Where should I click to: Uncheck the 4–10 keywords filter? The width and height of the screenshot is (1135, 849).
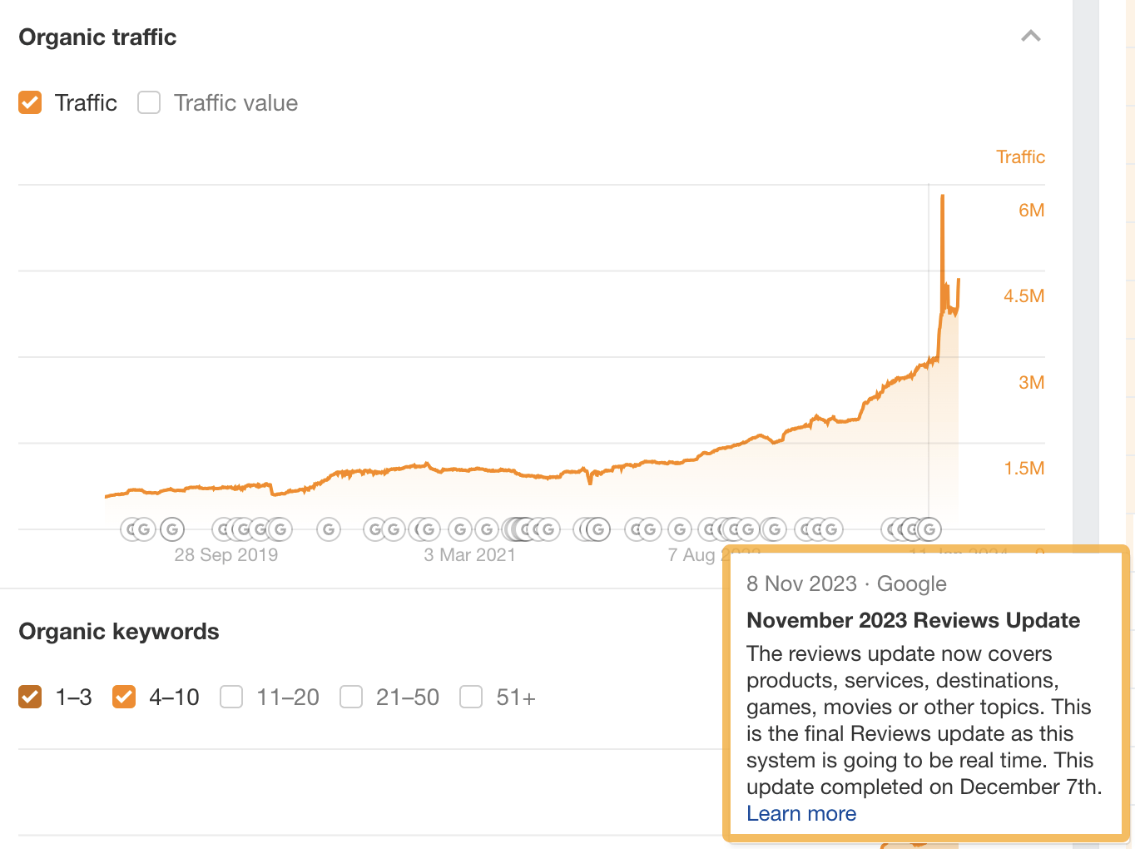(124, 697)
